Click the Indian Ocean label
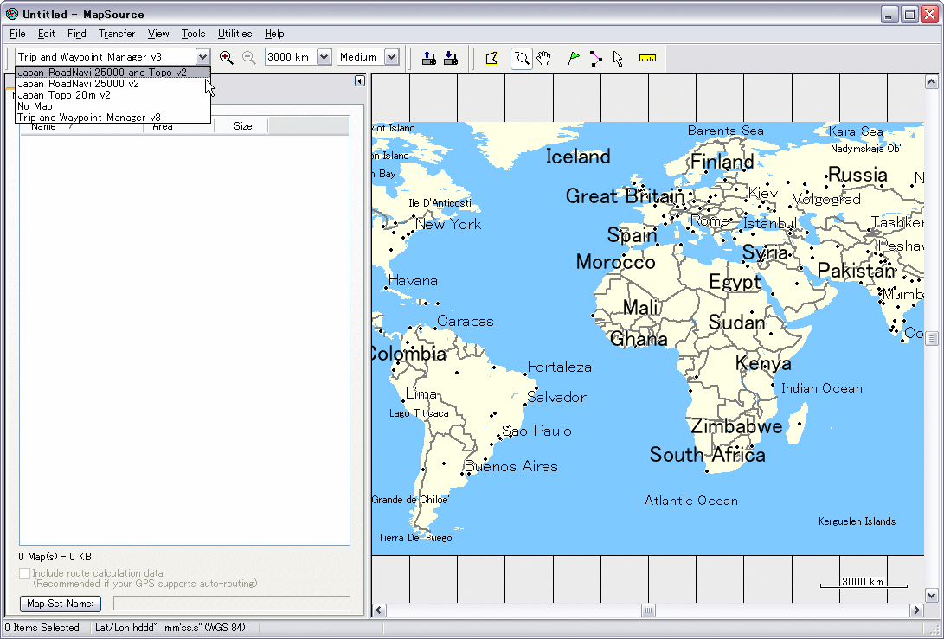 pyautogui.click(x=822, y=389)
